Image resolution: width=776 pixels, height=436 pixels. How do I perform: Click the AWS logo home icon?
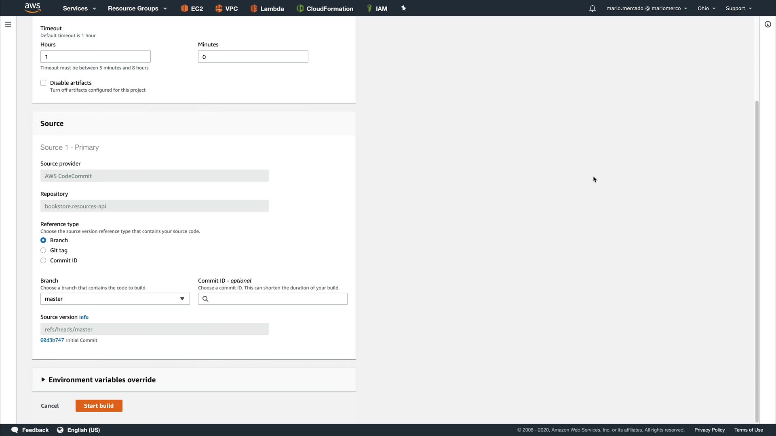(32, 8)
